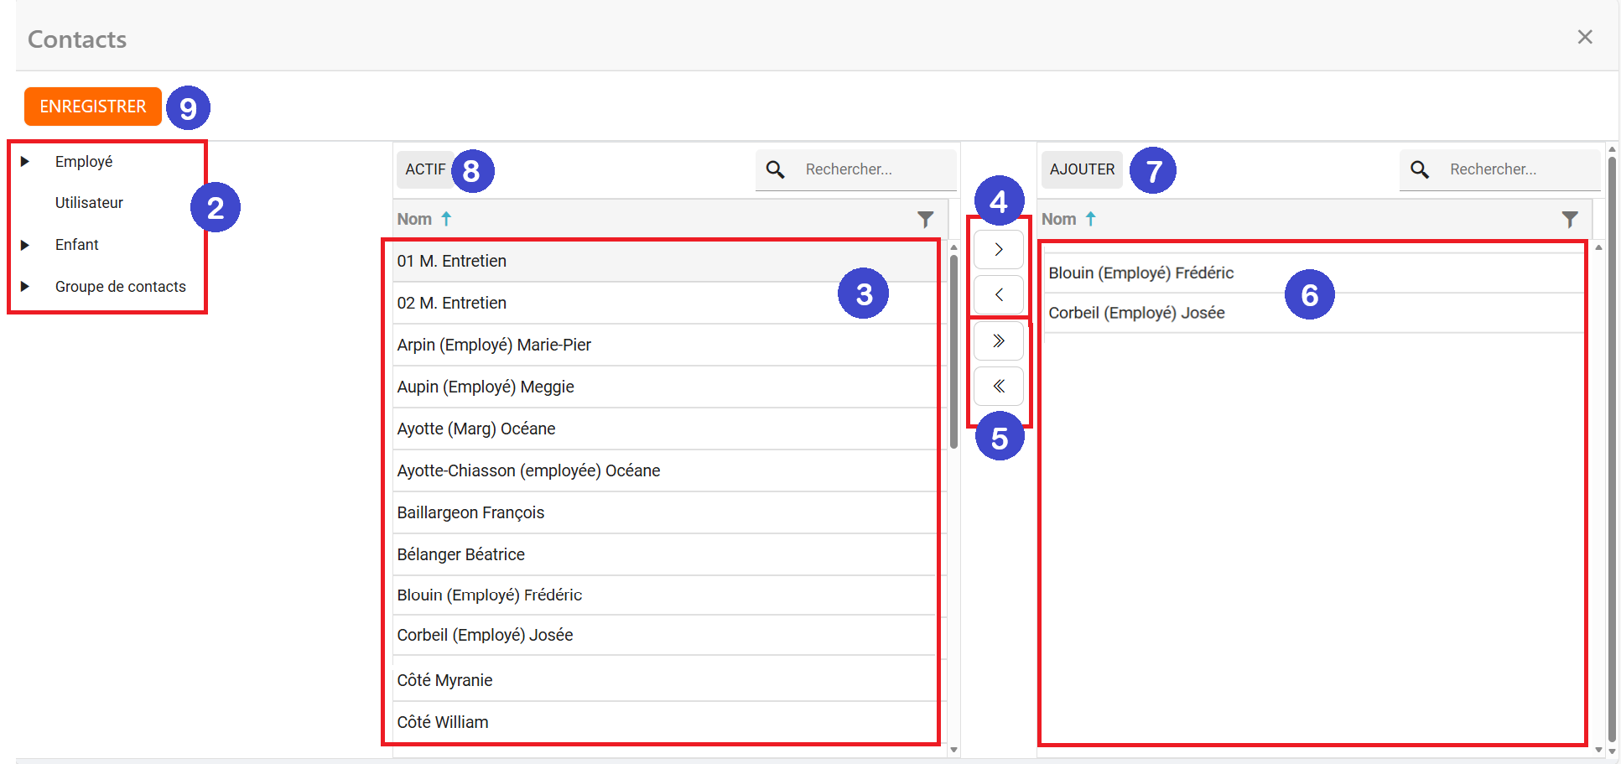Open the filter icon in left Nom column

click(x=925, y=220)
